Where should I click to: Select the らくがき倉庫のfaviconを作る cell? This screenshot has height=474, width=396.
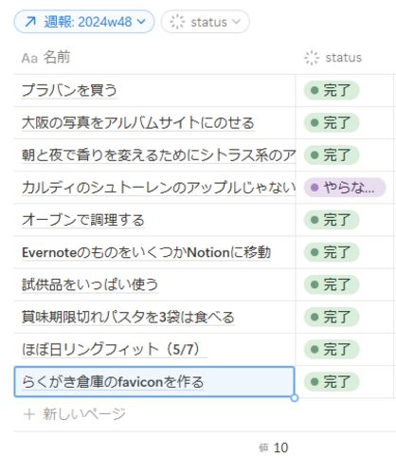154,382
